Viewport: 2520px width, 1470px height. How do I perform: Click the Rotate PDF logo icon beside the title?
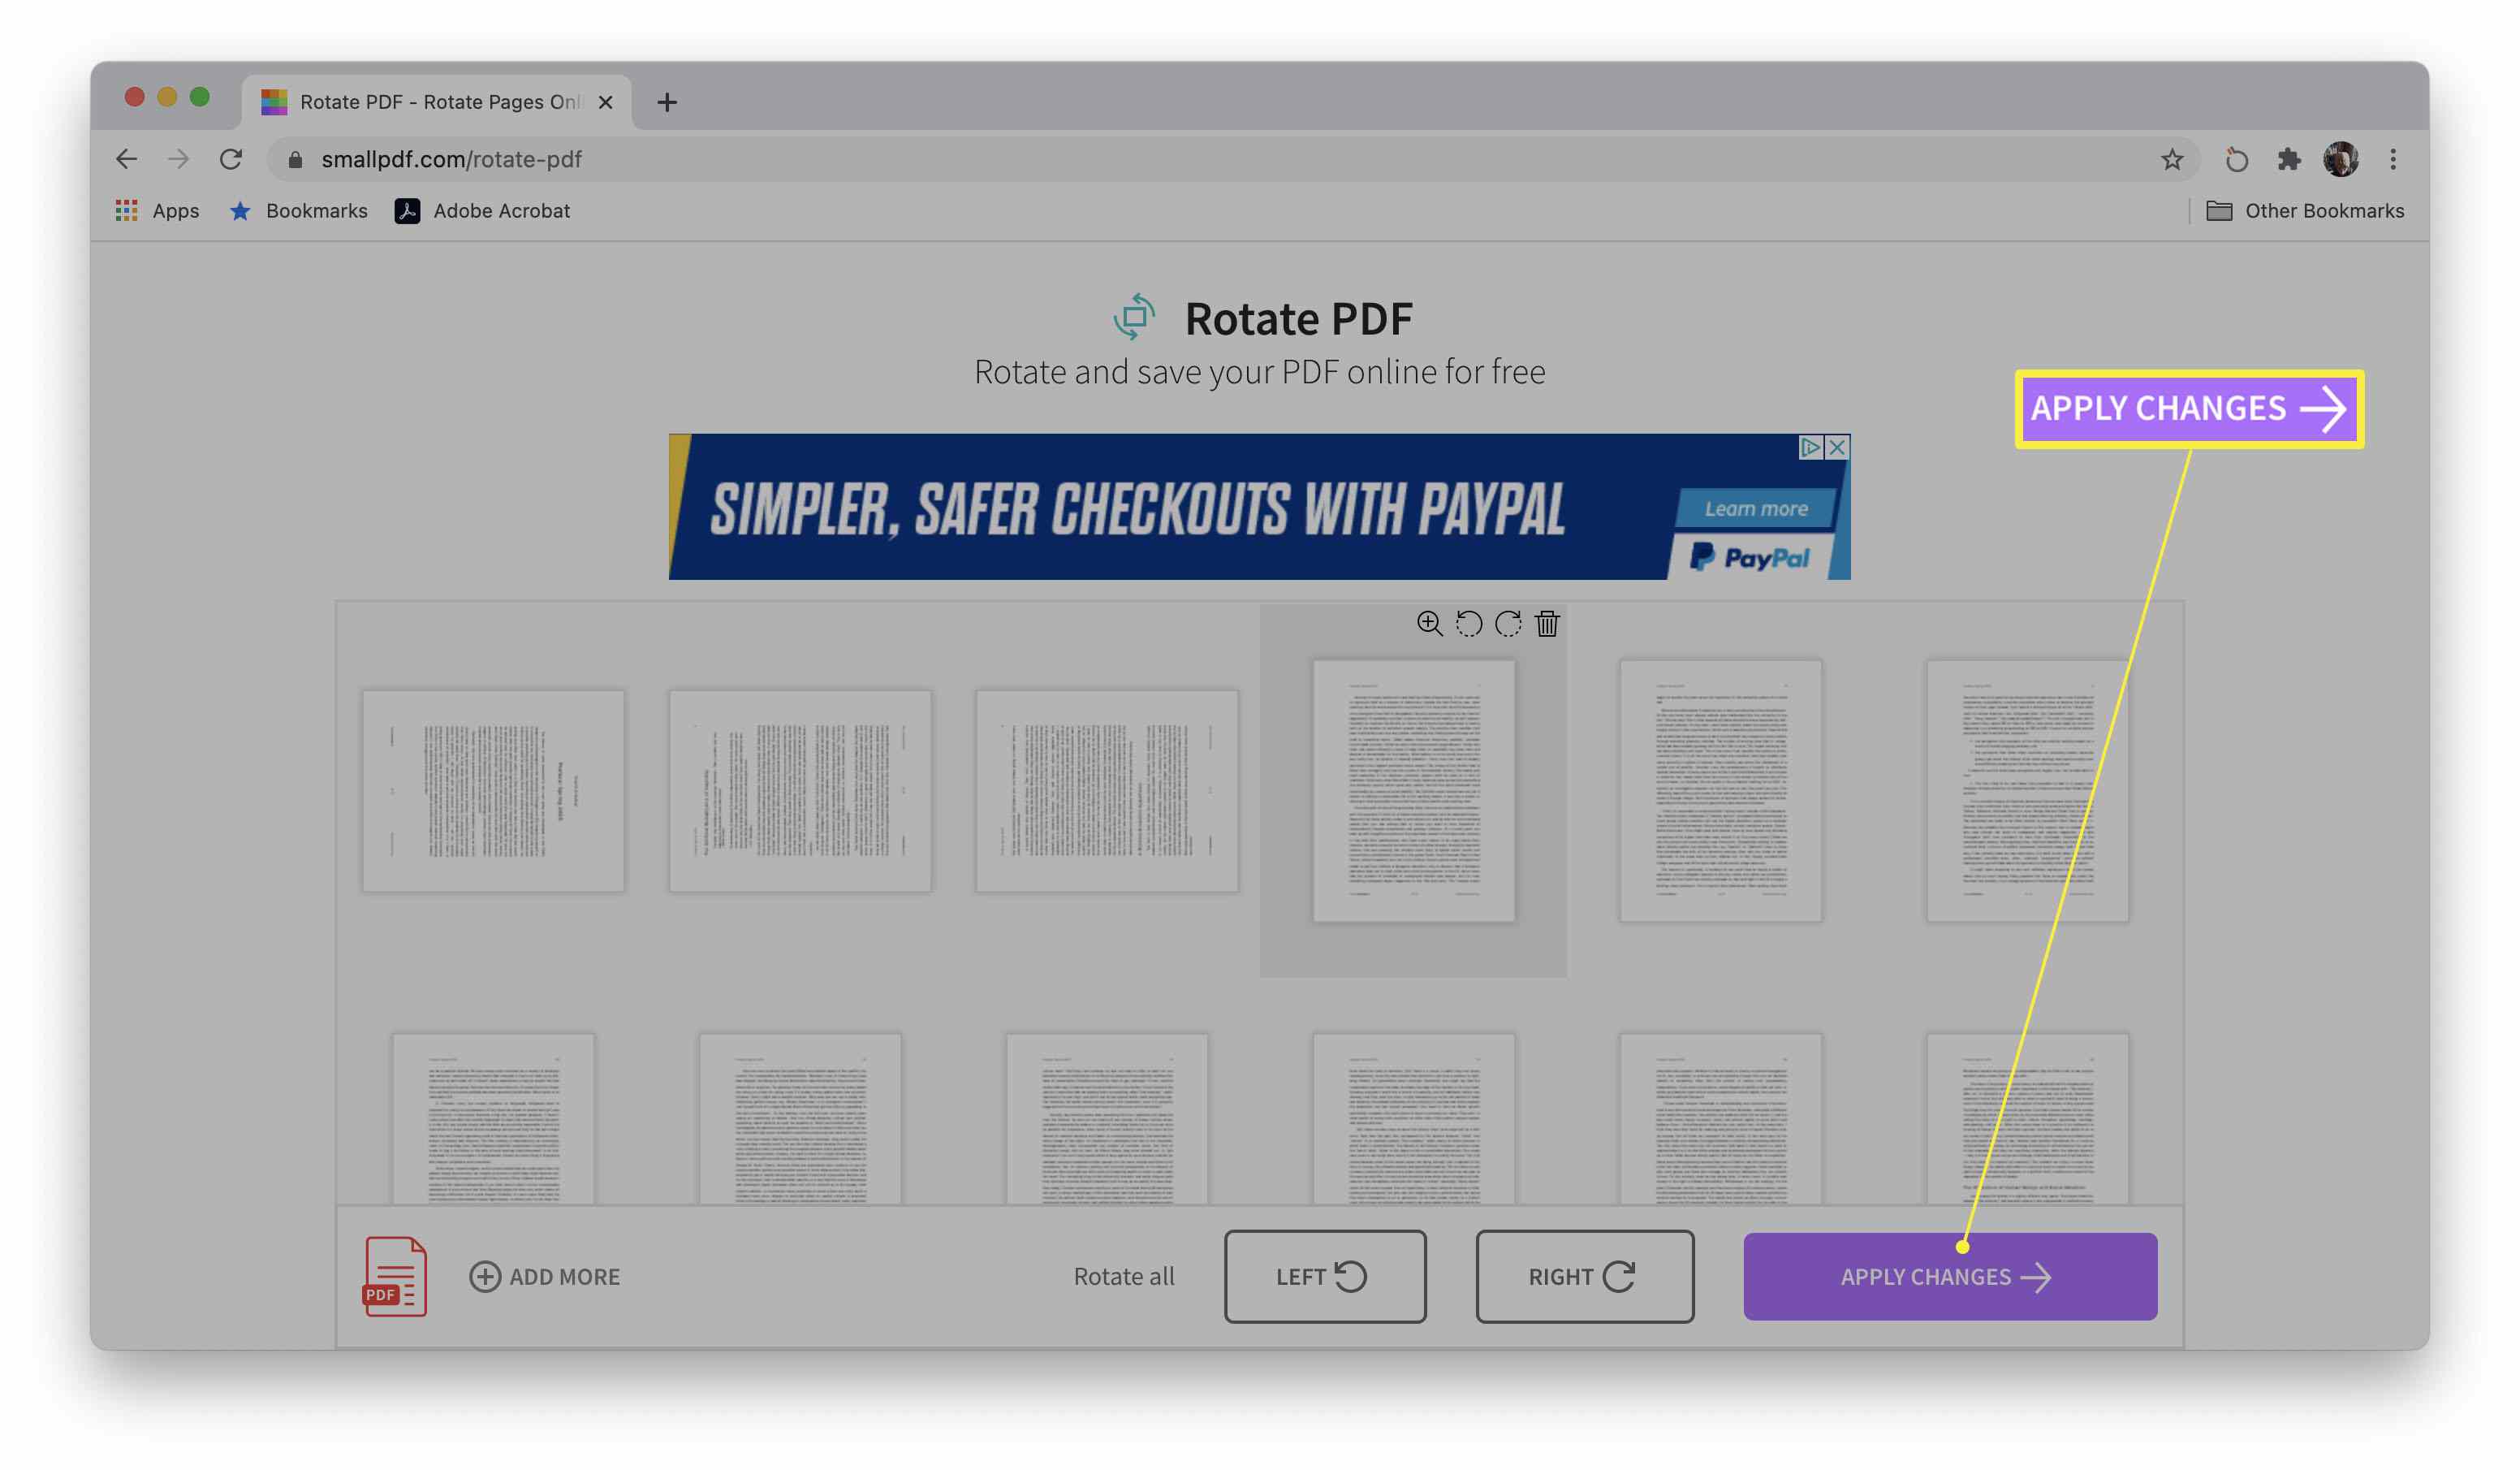click(x=1135, y=318)
